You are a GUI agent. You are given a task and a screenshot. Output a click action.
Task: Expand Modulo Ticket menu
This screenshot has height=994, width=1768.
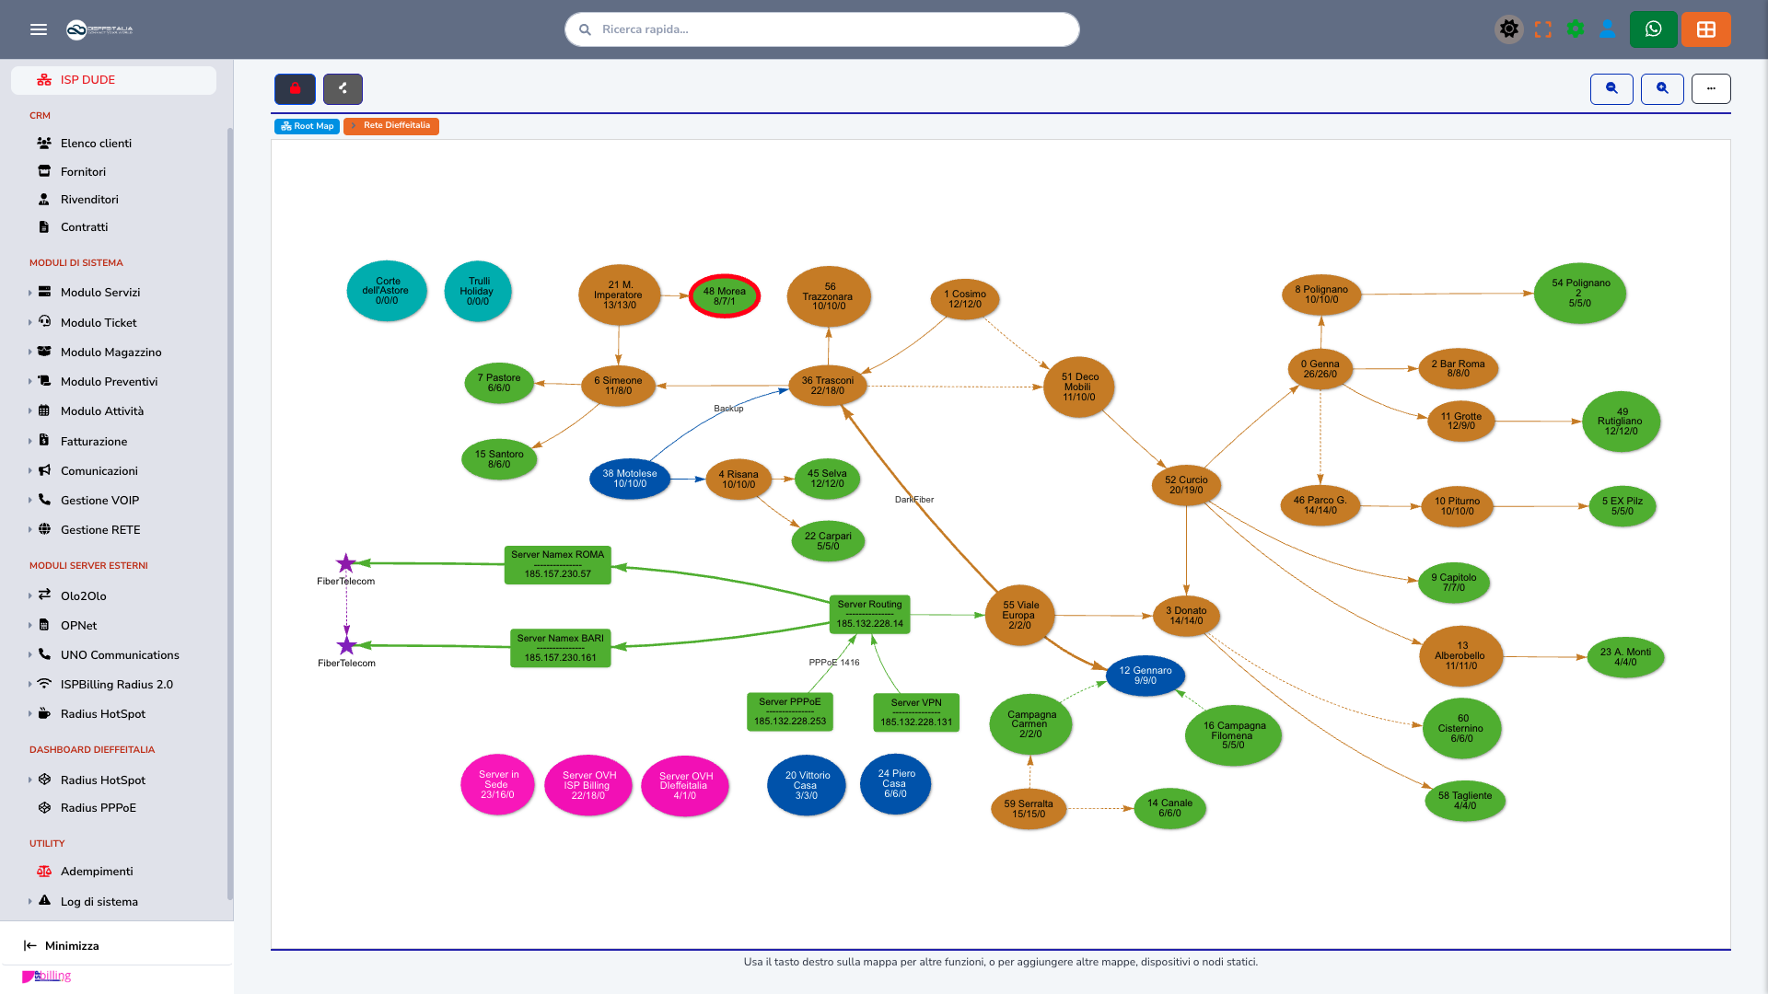point(99,322)
